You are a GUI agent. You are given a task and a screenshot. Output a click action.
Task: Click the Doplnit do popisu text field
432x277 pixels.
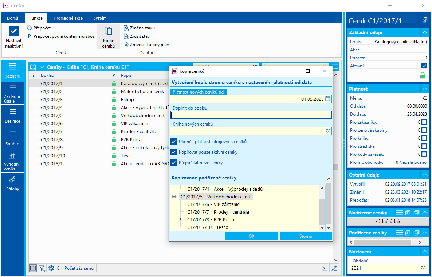click(251, 115)
